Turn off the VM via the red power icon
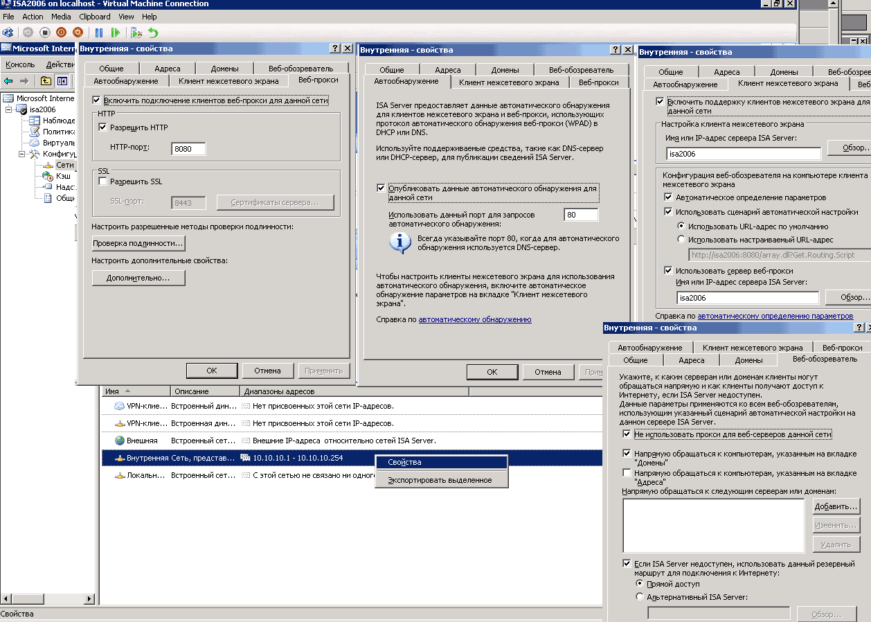The width and height of the screenshot is (871, 622). click(x=62, y=33)
